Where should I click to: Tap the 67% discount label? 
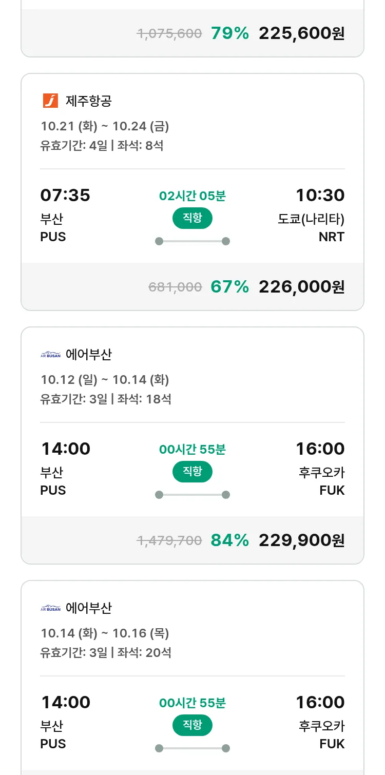point(229,286)
